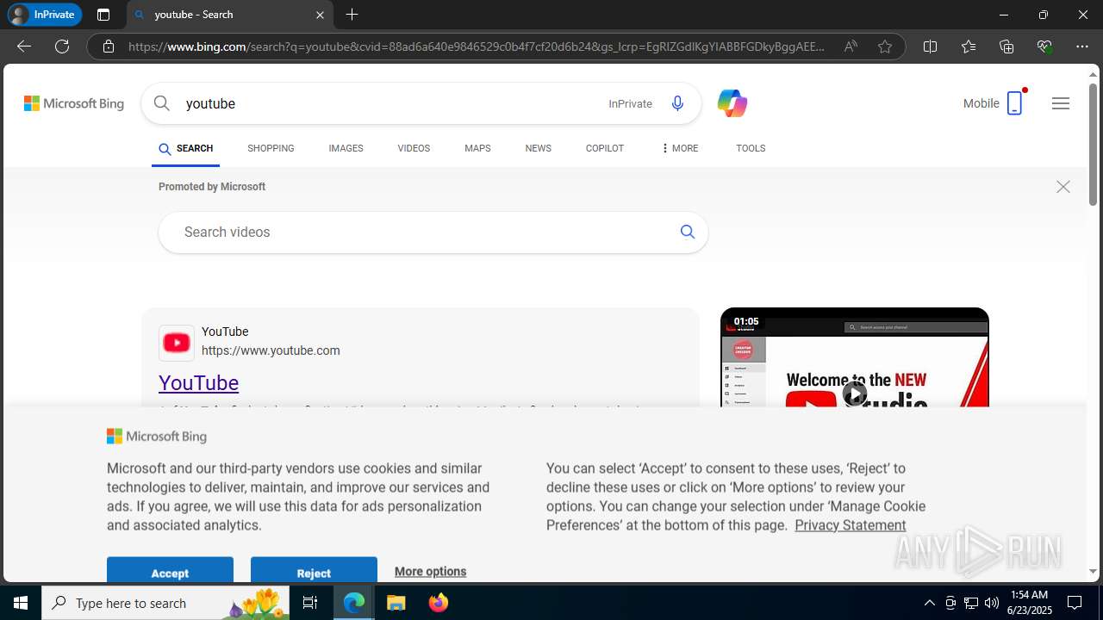Open Edge Settings and more menu
Screen dimensions: 1103x620
(1082, 46)
